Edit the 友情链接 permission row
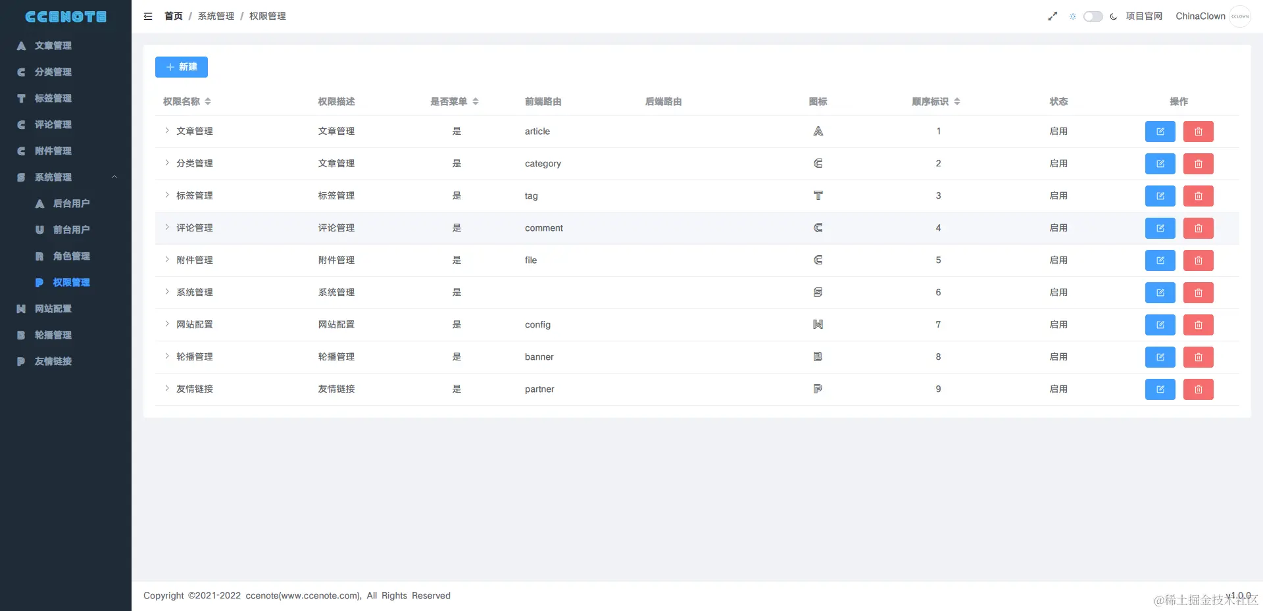 [x=1160, y=389]
